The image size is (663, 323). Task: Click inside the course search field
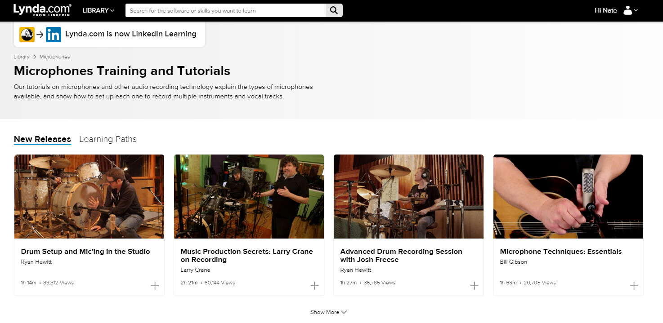tap(225, 10)
